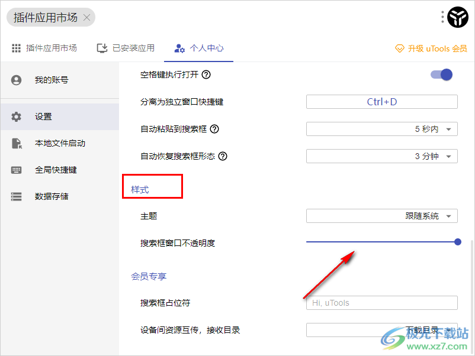The width and height of the screenshot is (475, 356).
Task: Open the 自动粘贴到搜索框 dropdown showing 5 秒内
Action: (x=381, y=129)
